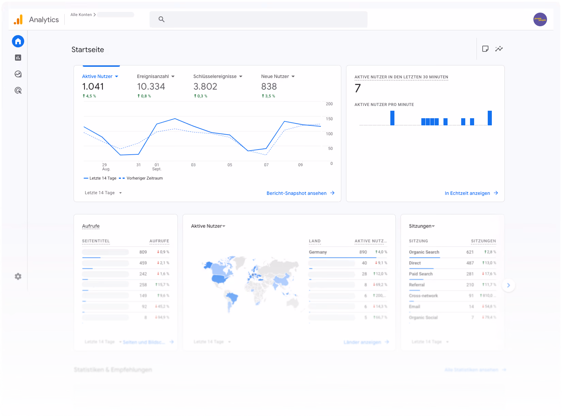562x417 pixels.
Task: Select the Schlüsselereignisse metric tab
Action: (x=218, y=86)
